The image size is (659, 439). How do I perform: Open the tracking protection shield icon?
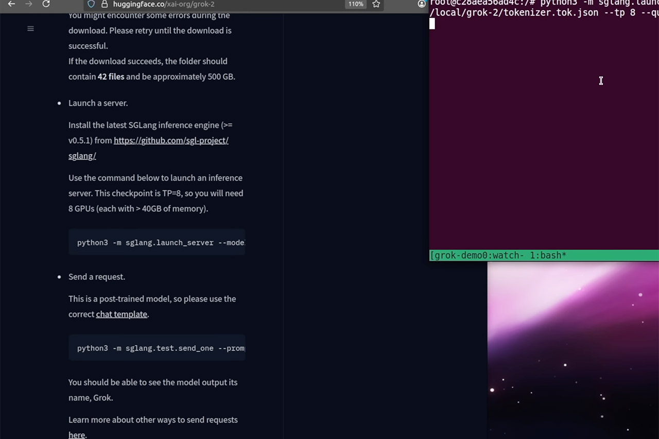[91, 4]
